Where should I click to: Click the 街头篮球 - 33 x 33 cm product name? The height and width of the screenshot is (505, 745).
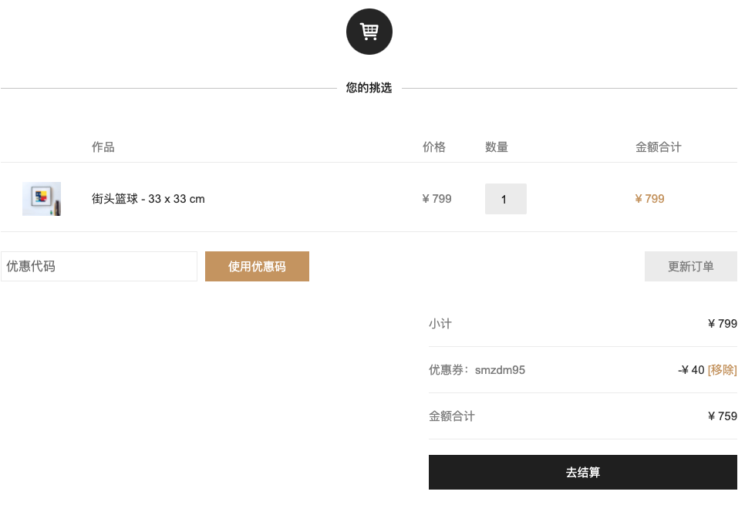click(148, 199)
